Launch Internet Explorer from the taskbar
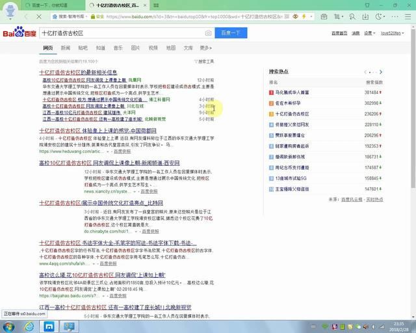The height and width of the screenshot is (333, 416). click(x=29, y=326)
